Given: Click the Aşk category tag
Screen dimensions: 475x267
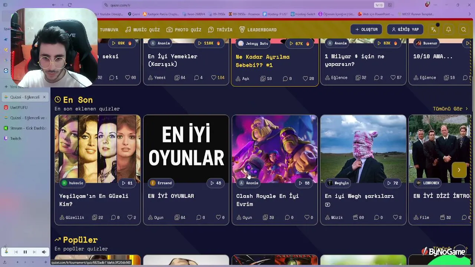Looking at the screenshot, I should tap(243, 79).
